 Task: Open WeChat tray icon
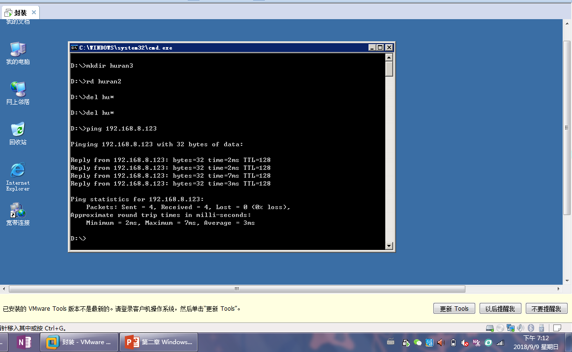[x=418, y=343]
